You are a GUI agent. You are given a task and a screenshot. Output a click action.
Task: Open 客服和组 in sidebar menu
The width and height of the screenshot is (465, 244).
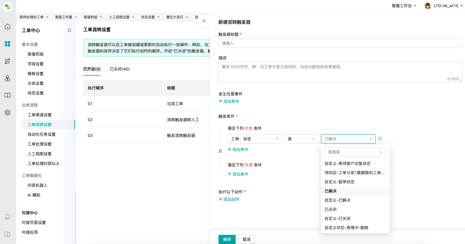tap(36, 54)
